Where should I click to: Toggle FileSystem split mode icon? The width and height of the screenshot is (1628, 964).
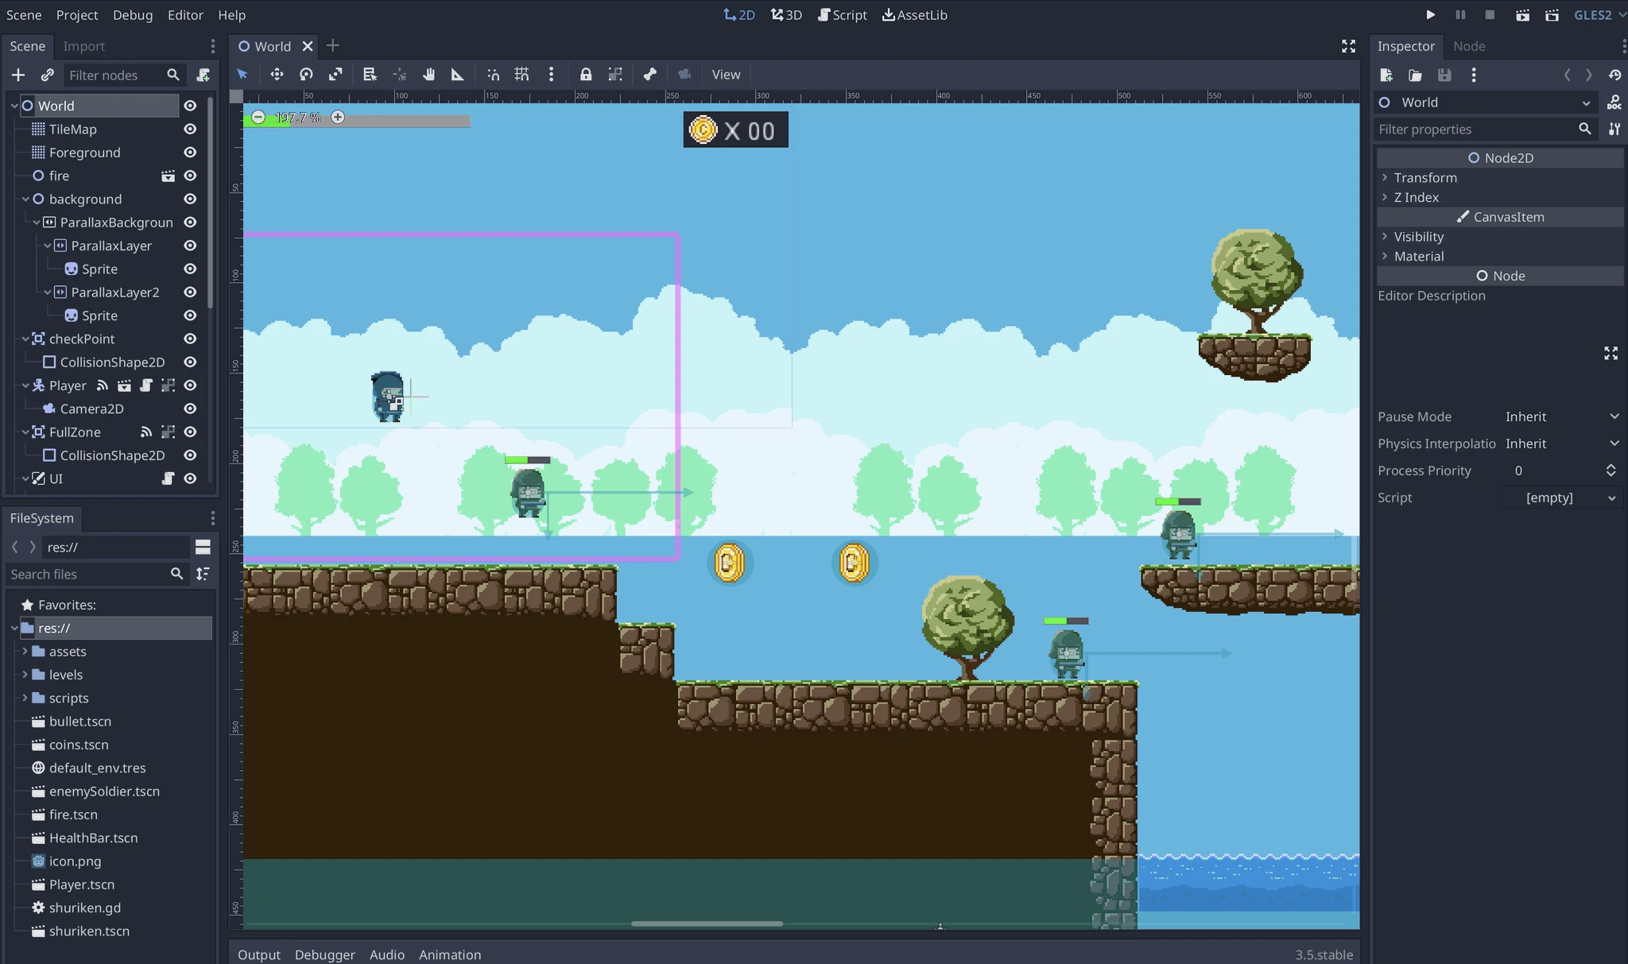tap(203, 547)
